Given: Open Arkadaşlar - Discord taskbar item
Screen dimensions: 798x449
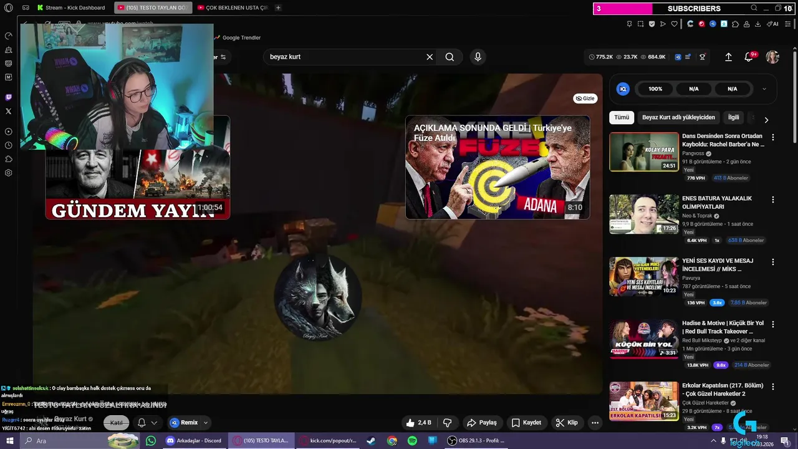Looking at the screenshot, I should pos(194,440).
